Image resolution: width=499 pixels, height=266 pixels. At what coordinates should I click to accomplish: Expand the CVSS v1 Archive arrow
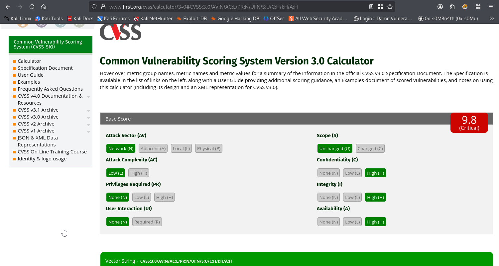tap(88, 132)
